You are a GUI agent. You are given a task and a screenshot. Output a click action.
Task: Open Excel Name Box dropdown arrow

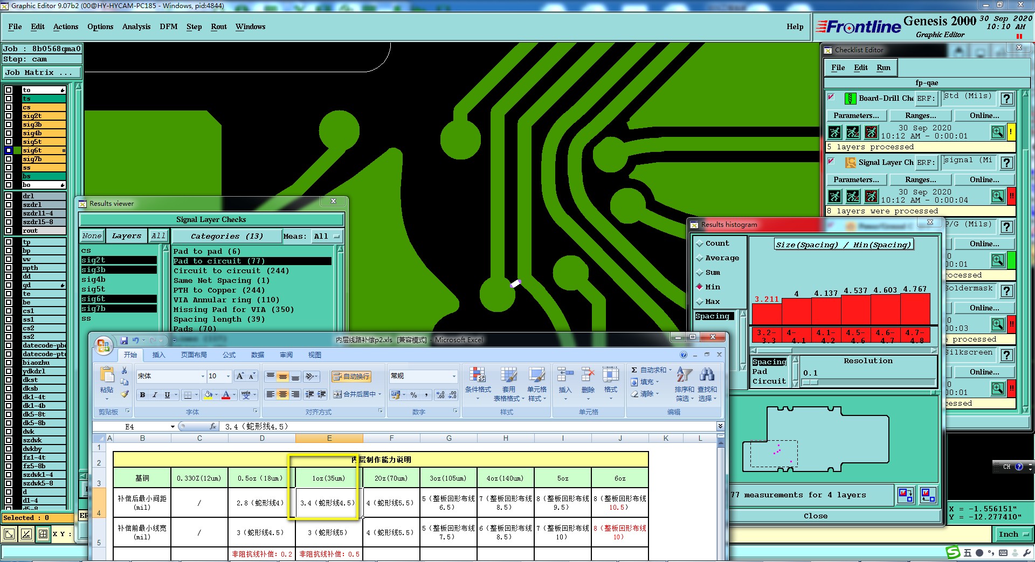click(172, 427)
